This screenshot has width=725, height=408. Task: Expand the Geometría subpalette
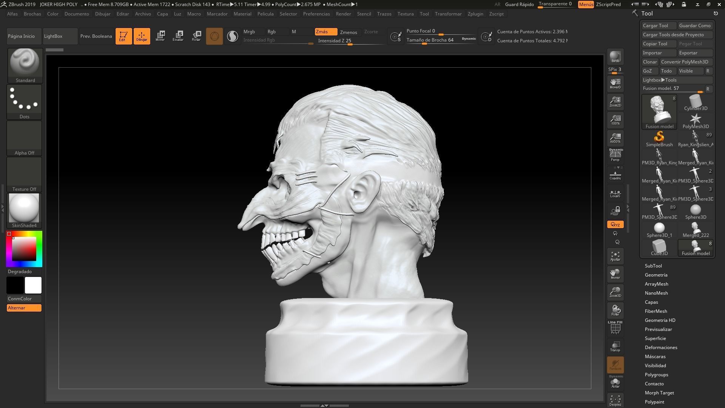tap(656, 275)
